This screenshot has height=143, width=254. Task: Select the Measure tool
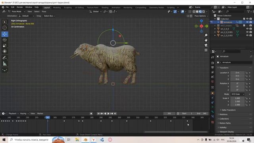click(5, 64)
